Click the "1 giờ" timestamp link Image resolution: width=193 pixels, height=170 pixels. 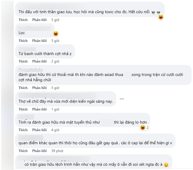(x=55, y=109)
